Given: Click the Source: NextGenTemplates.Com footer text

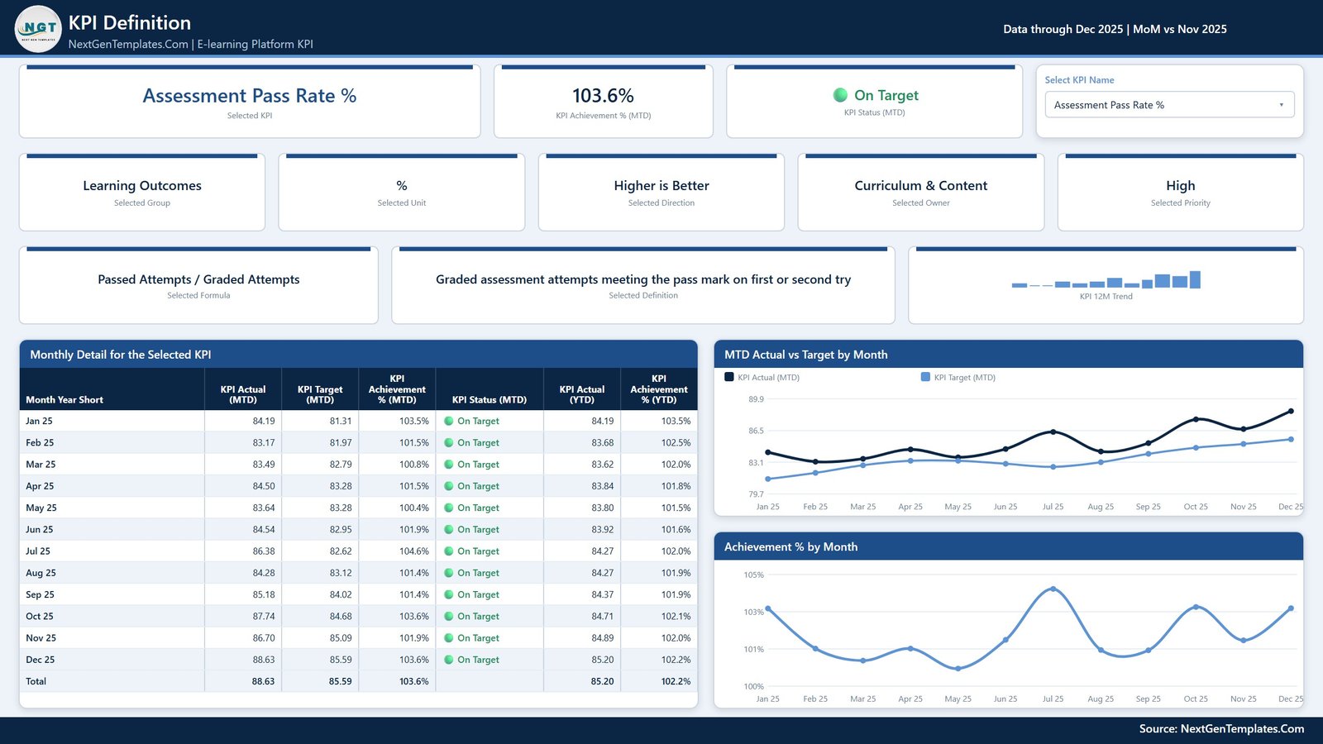Looking at the screenshot, I should coord(1221,729).
